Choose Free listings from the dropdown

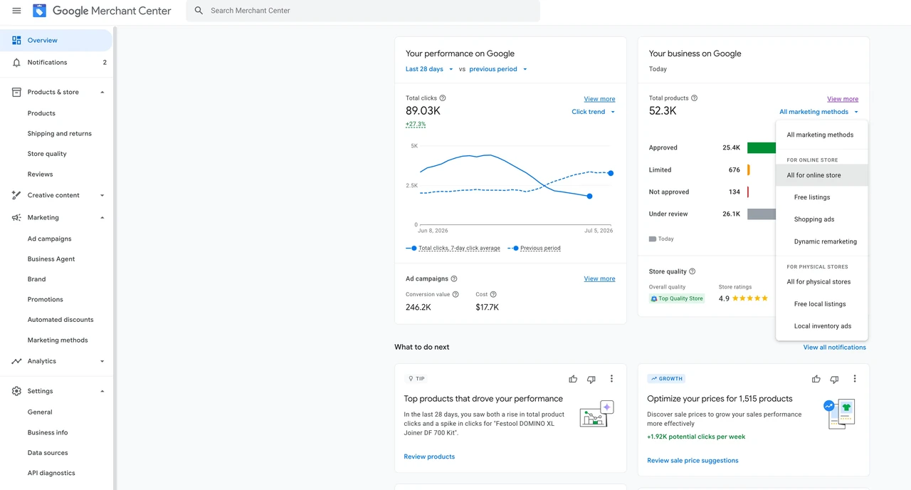tap(822, 197)
